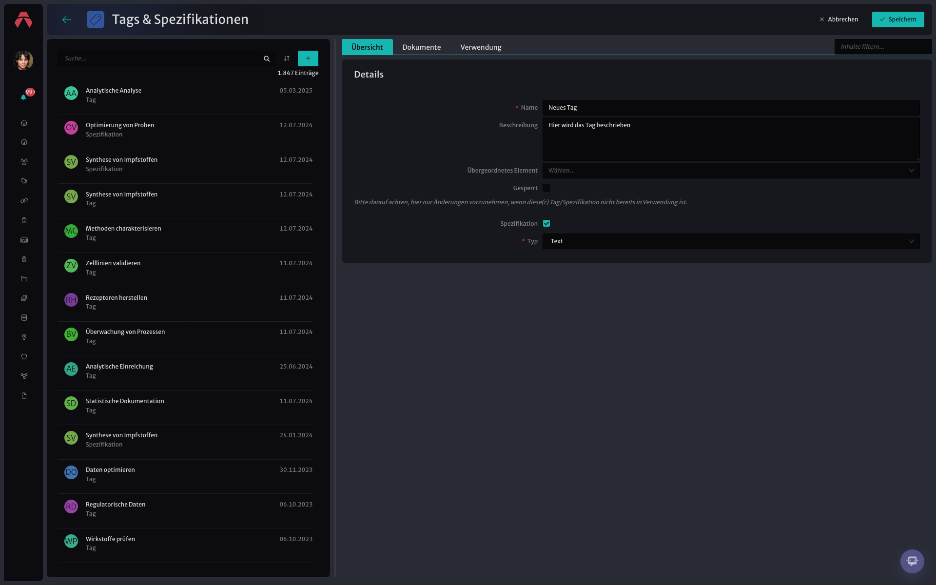Open users group icon in sidebar
Viewport: 936px width, 585px height.
[24, 162]
